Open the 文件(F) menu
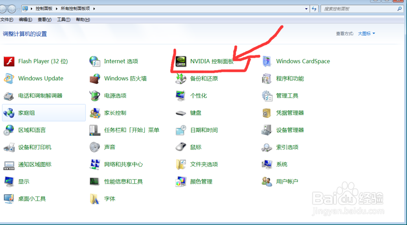This screenshot has width=407, height=225. click(7, 19)
